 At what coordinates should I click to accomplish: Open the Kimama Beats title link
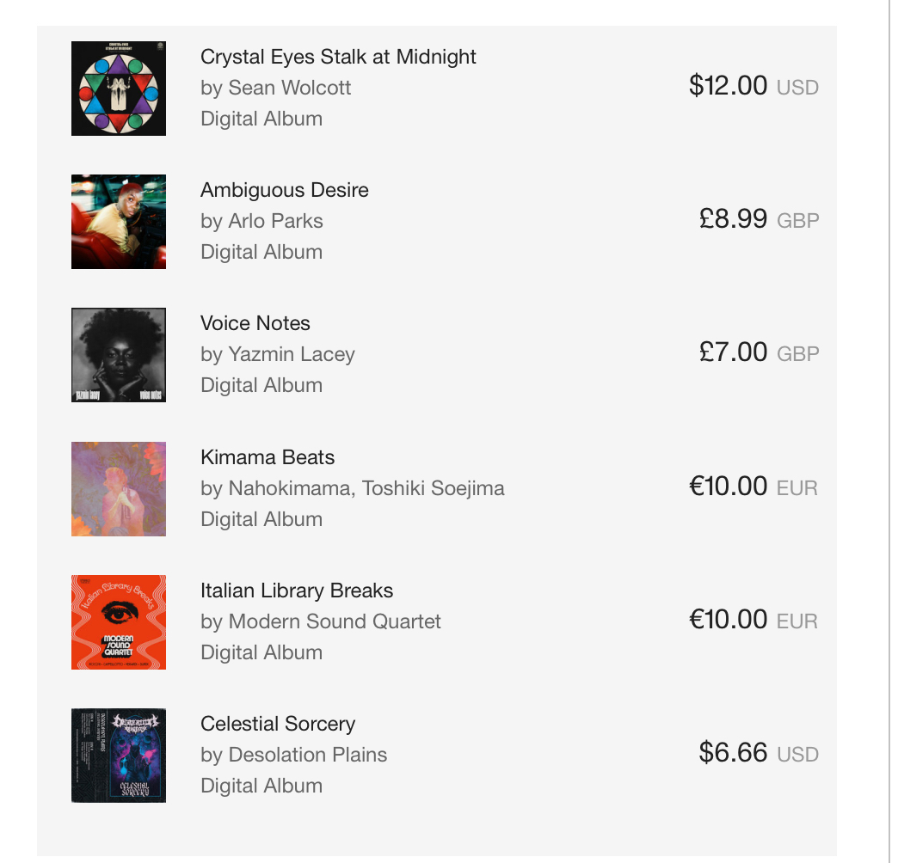pos(268,457)
